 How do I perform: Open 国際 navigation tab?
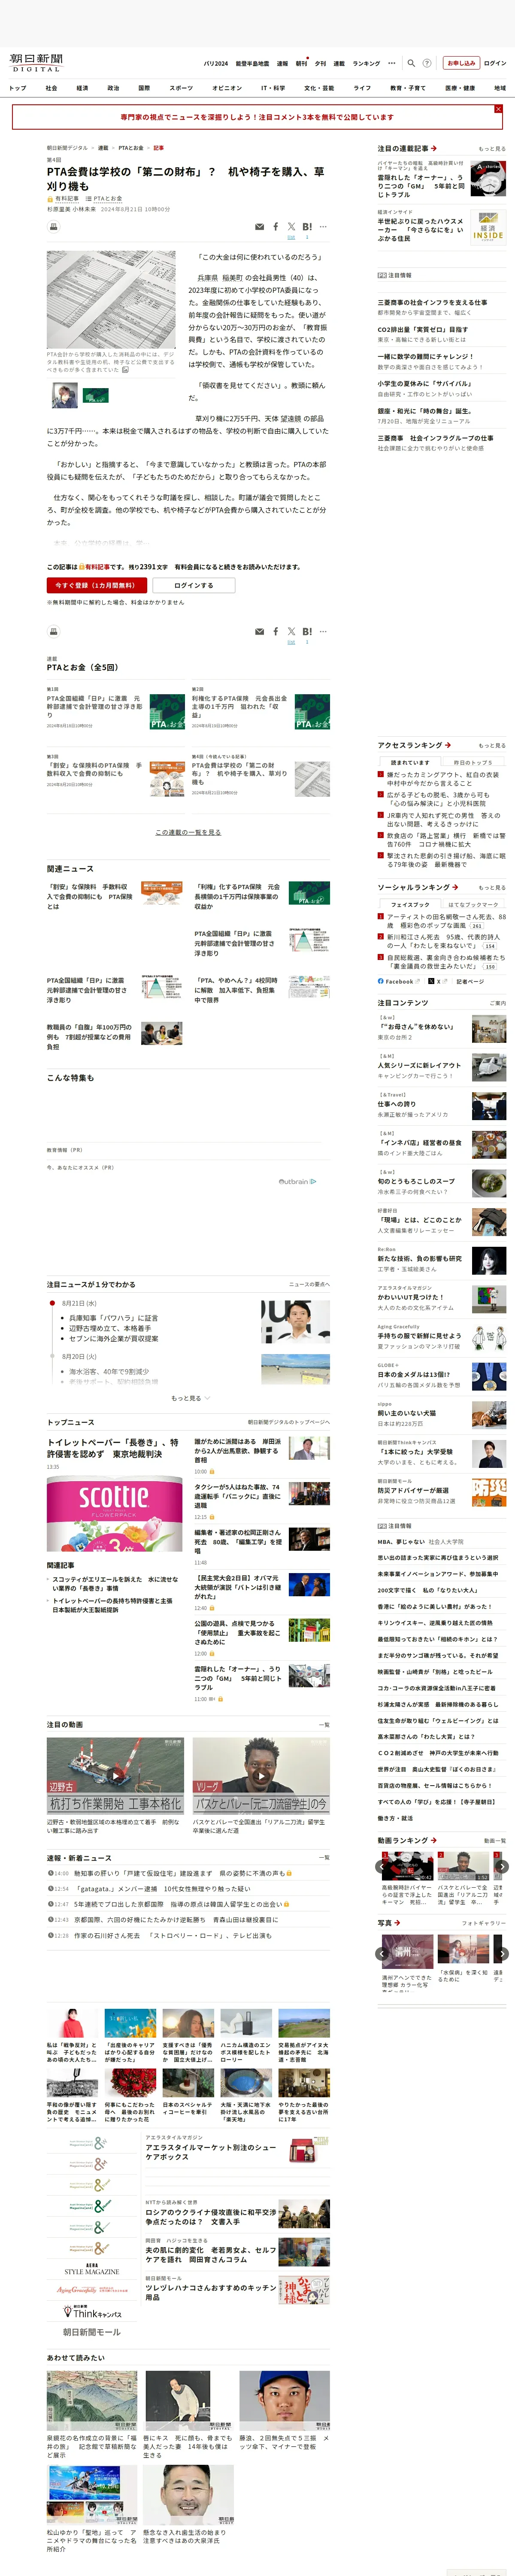coord(144,88)
